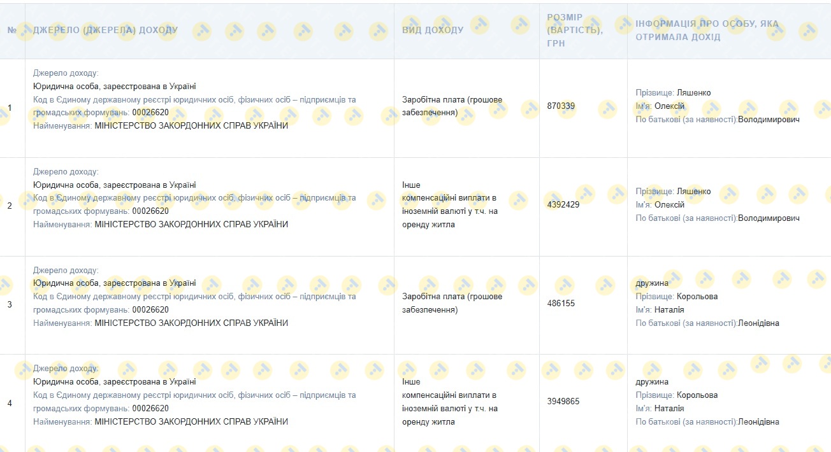Select the amount 4392429 in row 2
Image resolution: width=831 pixels, height=452 pixels.
tap(563, 205)
